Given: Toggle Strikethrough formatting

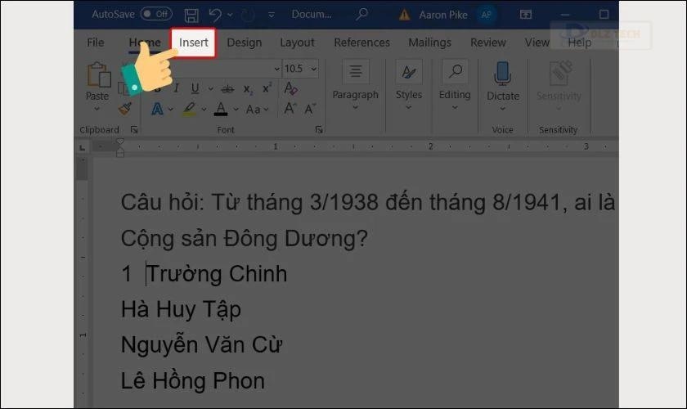Looking at the screenshot, I should tap(227, 89).
